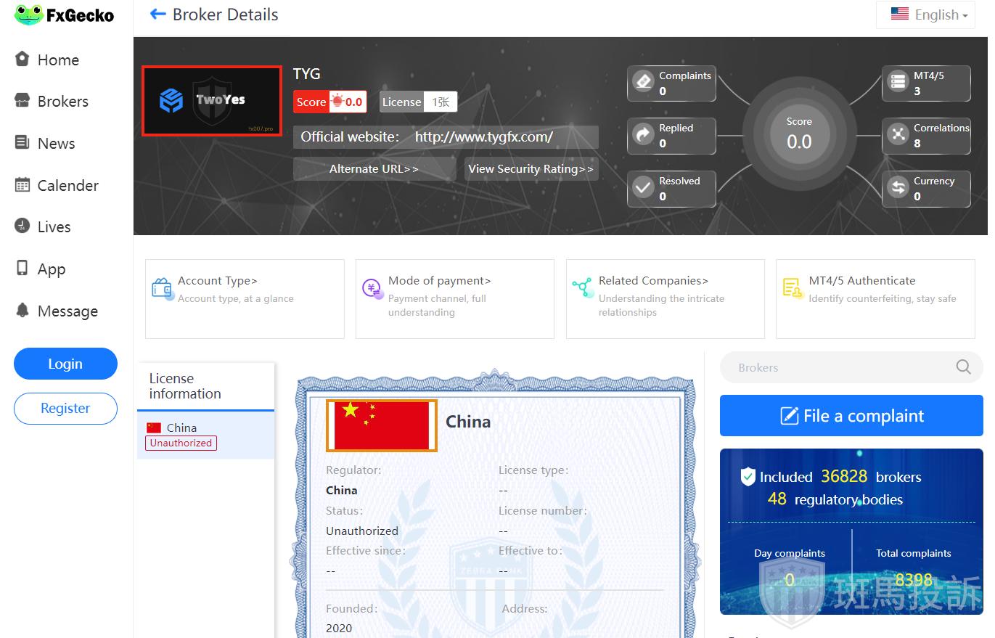Select the China license tab
The width and height of the screenshot is (995, 638).
[x=205, y=435]
